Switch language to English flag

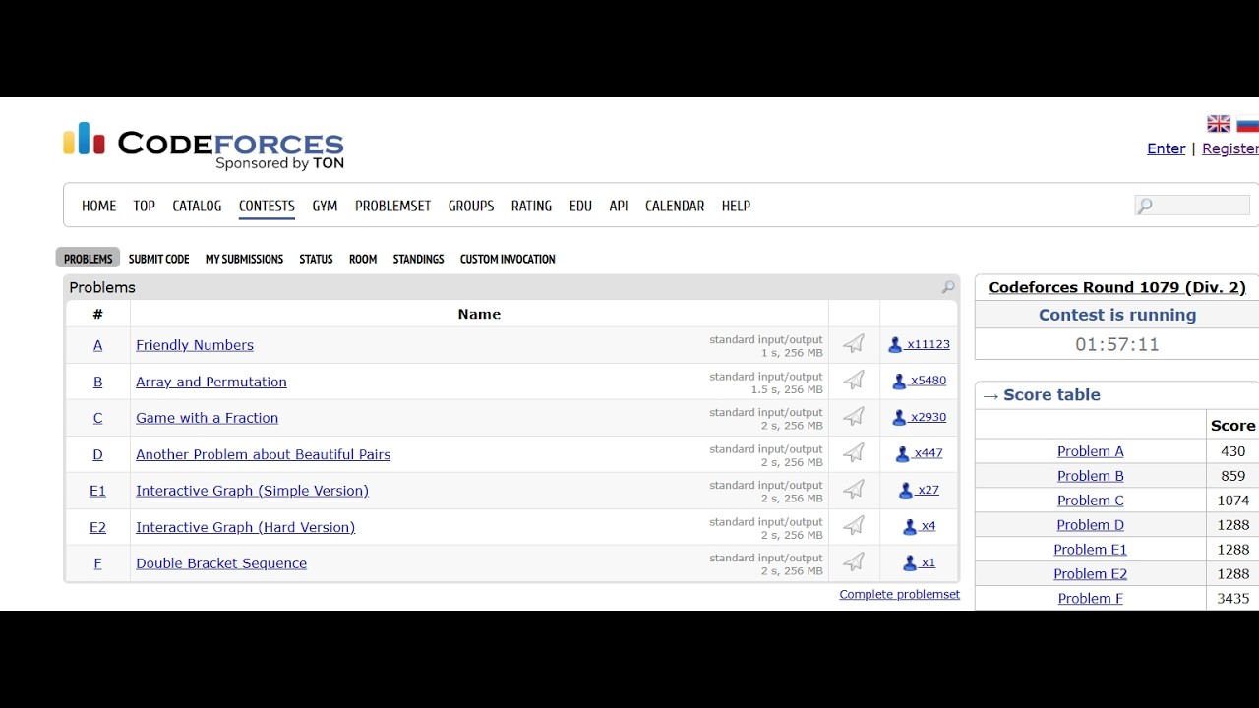click(x=1219, y=124)
